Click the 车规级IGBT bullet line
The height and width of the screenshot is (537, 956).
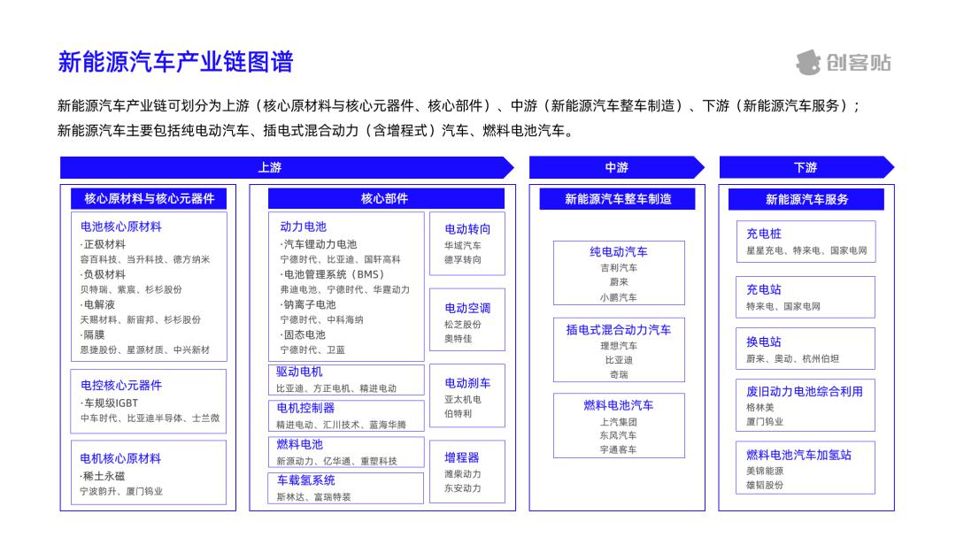(109, 403)
